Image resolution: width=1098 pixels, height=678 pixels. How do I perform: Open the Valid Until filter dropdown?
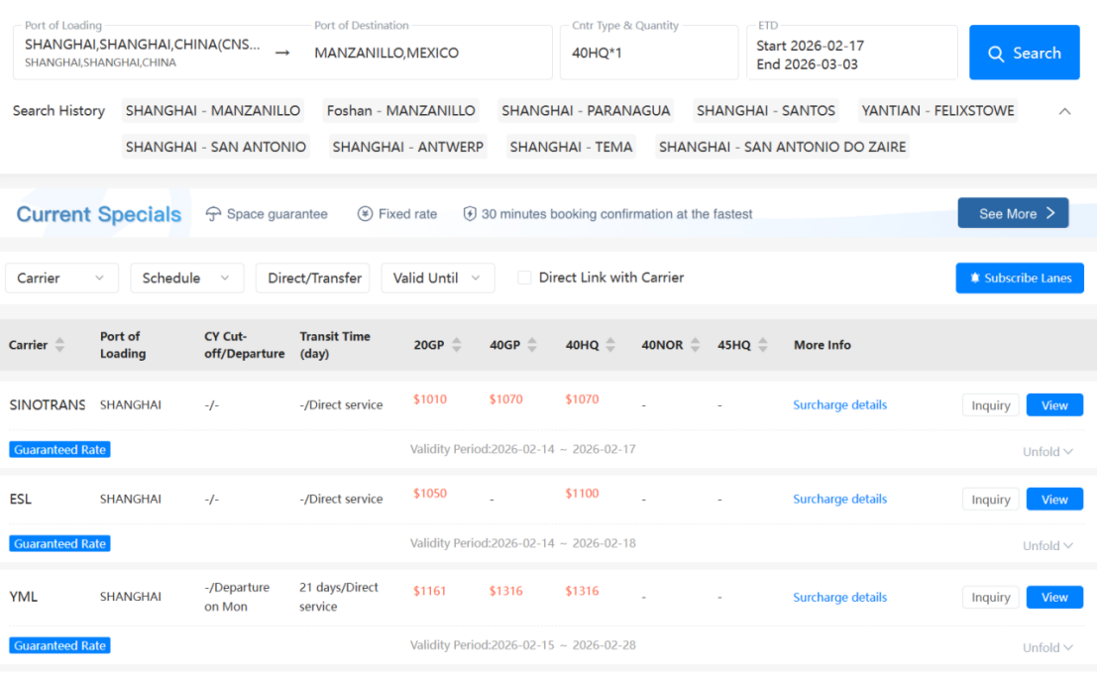(x=437, y=279)
